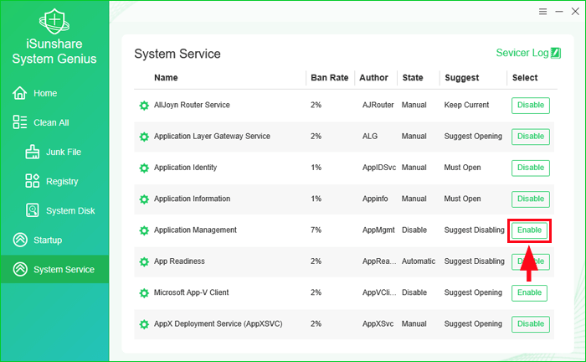Screen dimensions: 586x362
Task: Click the Startup arrow icon
Action: click(x=20, y=240)
